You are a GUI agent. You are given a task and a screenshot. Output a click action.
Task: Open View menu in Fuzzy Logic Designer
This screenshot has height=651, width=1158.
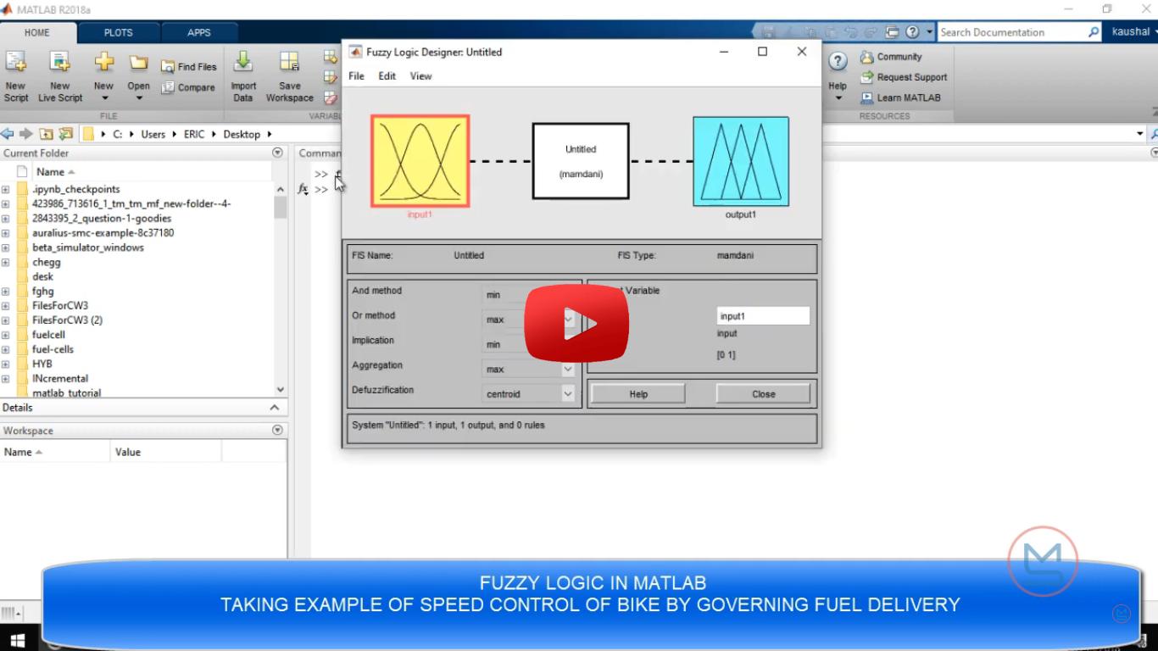(420, 76)
